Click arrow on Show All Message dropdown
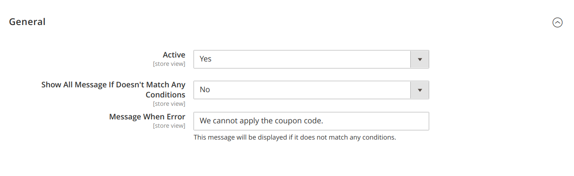This screenshot has height=176, width=574. tap(420, 90)
